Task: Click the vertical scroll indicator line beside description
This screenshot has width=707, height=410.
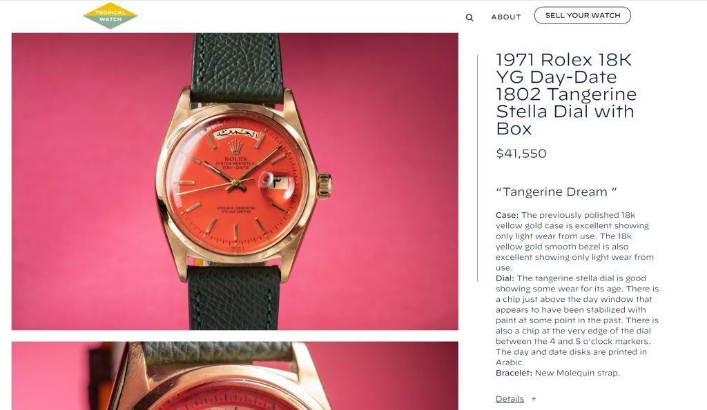Action: pos(478,168)
